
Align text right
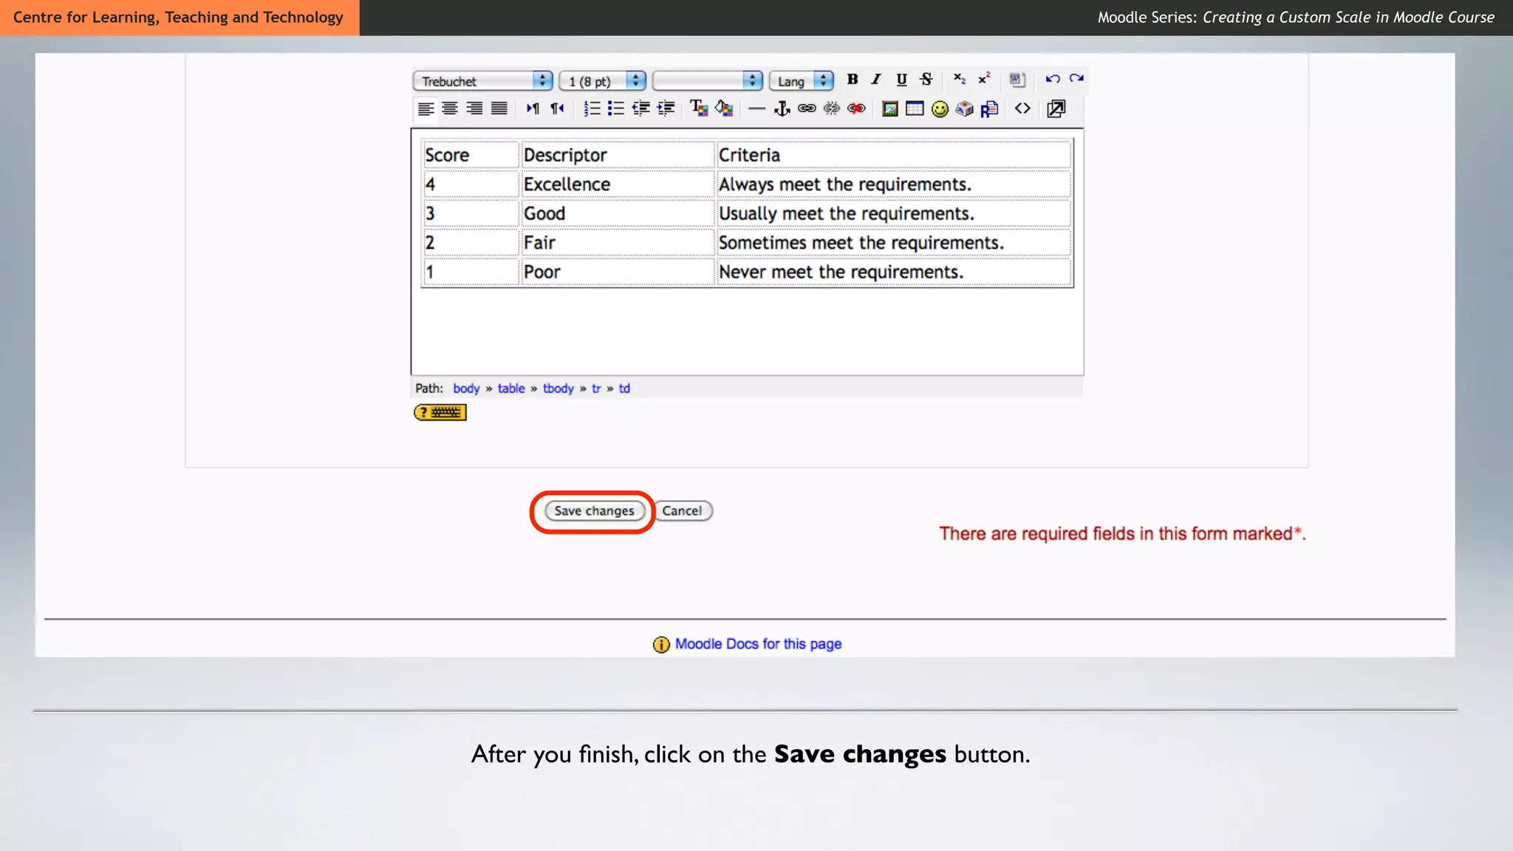click(474, 109)
